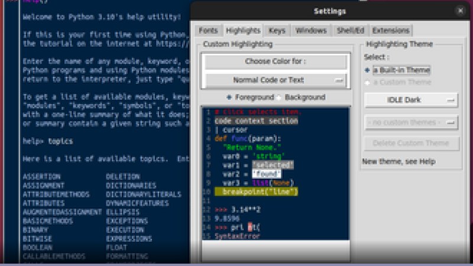Click DICTIONARYLITERALS topic in the shell
This screenshot has width=473, height=266.
click(144, 194)
